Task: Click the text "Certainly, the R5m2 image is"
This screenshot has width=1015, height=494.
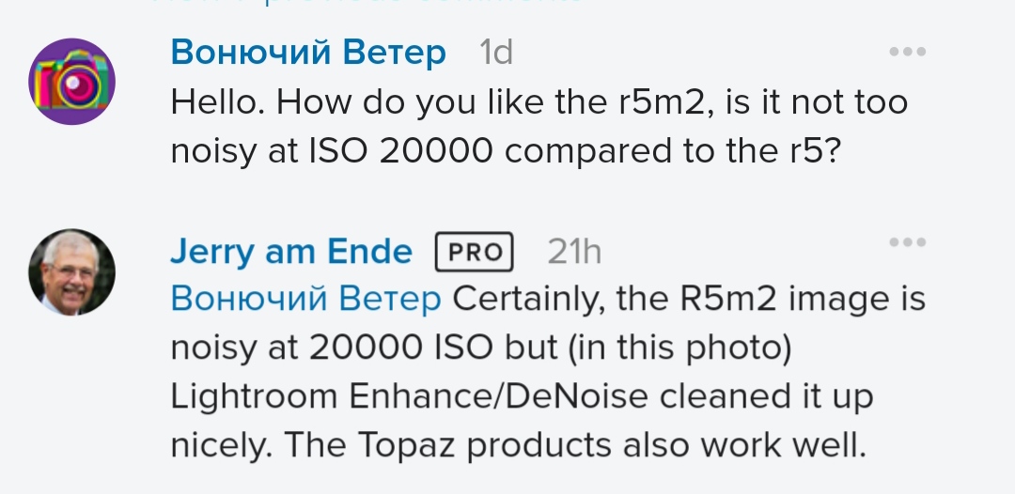Action: pyautogui.click(x=689, y=300)
